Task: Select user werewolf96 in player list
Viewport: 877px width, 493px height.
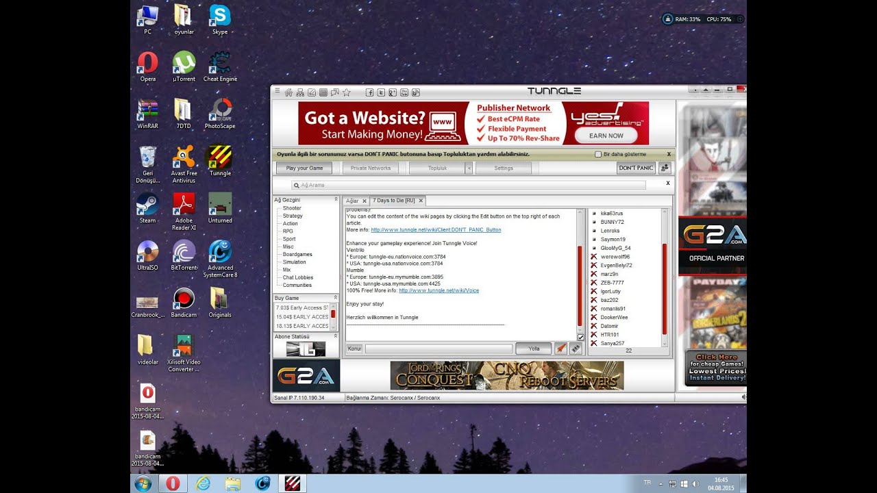Action: (x=615, y=257)
